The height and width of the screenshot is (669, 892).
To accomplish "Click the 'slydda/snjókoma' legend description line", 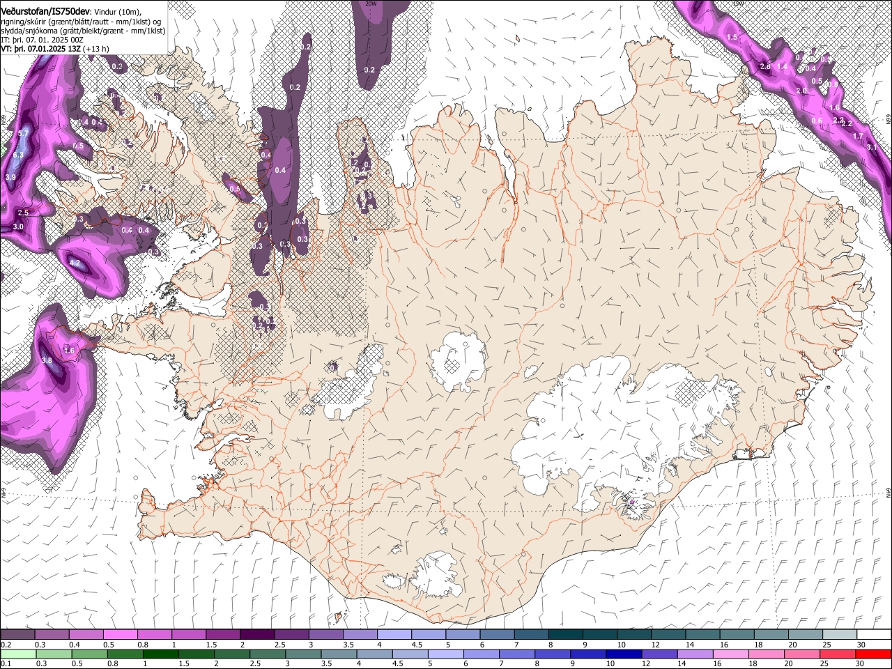I will tap(83, 31).
